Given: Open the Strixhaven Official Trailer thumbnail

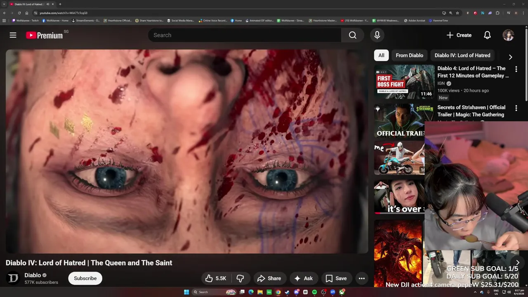Looking at the screenshot, I should coord(399,120).
